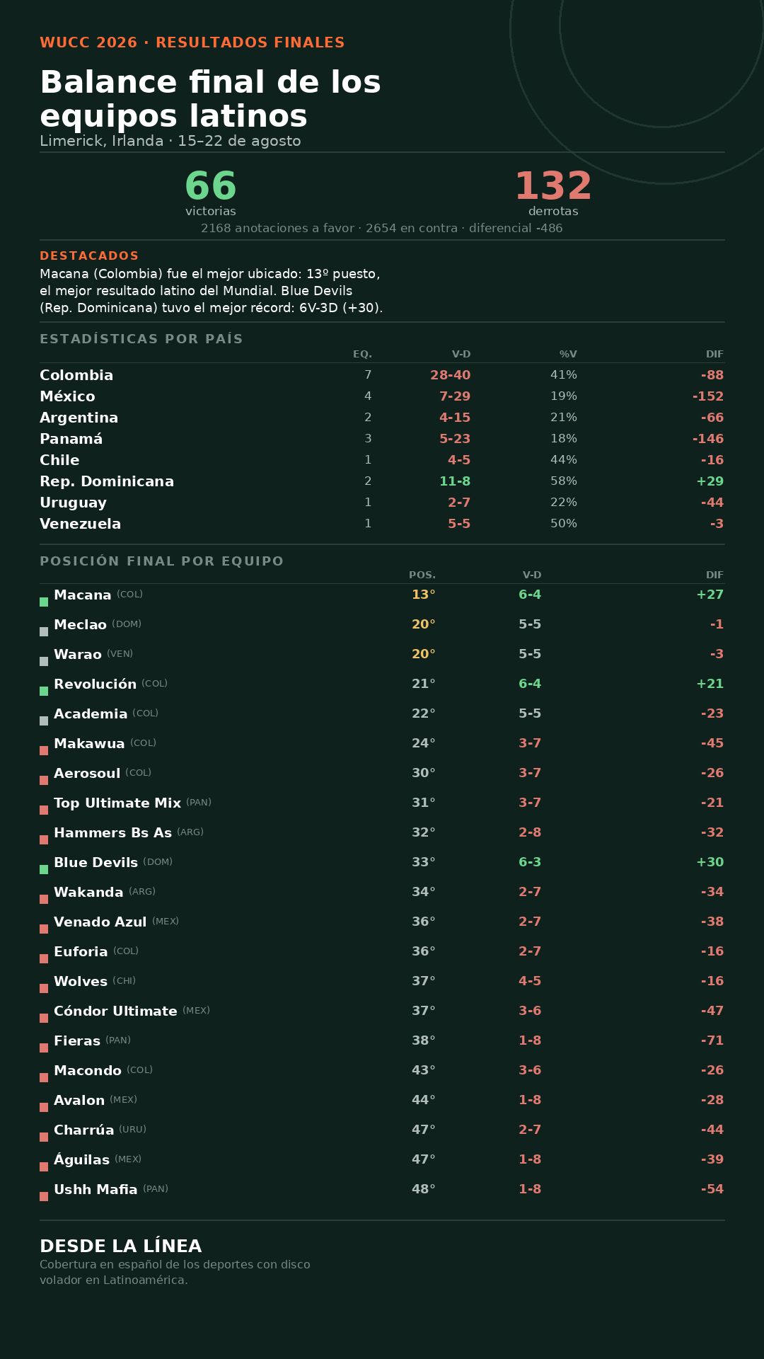Click the DESDE LA LÍNEA footer title

tap(121, 1246)
